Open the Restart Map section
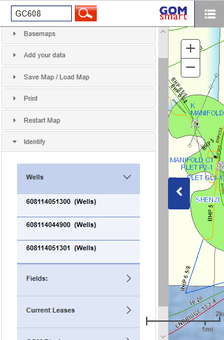Screen dimensions: 224x340 [79, 120]
